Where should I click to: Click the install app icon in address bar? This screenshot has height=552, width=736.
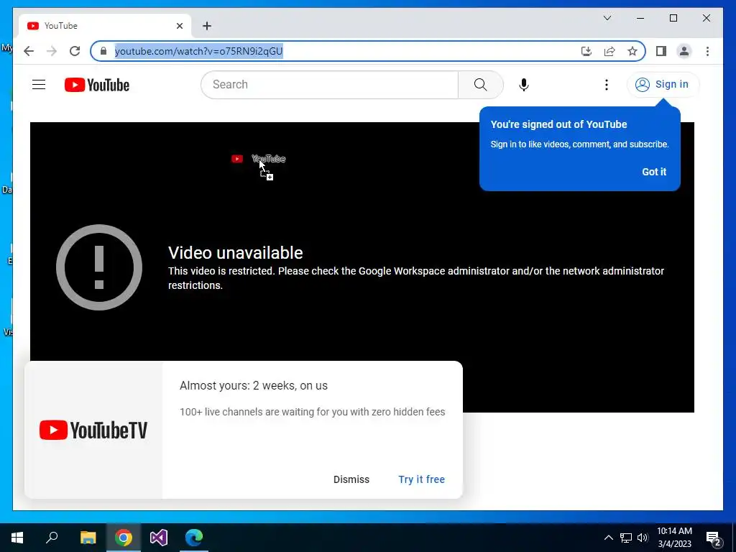(586, 51)
